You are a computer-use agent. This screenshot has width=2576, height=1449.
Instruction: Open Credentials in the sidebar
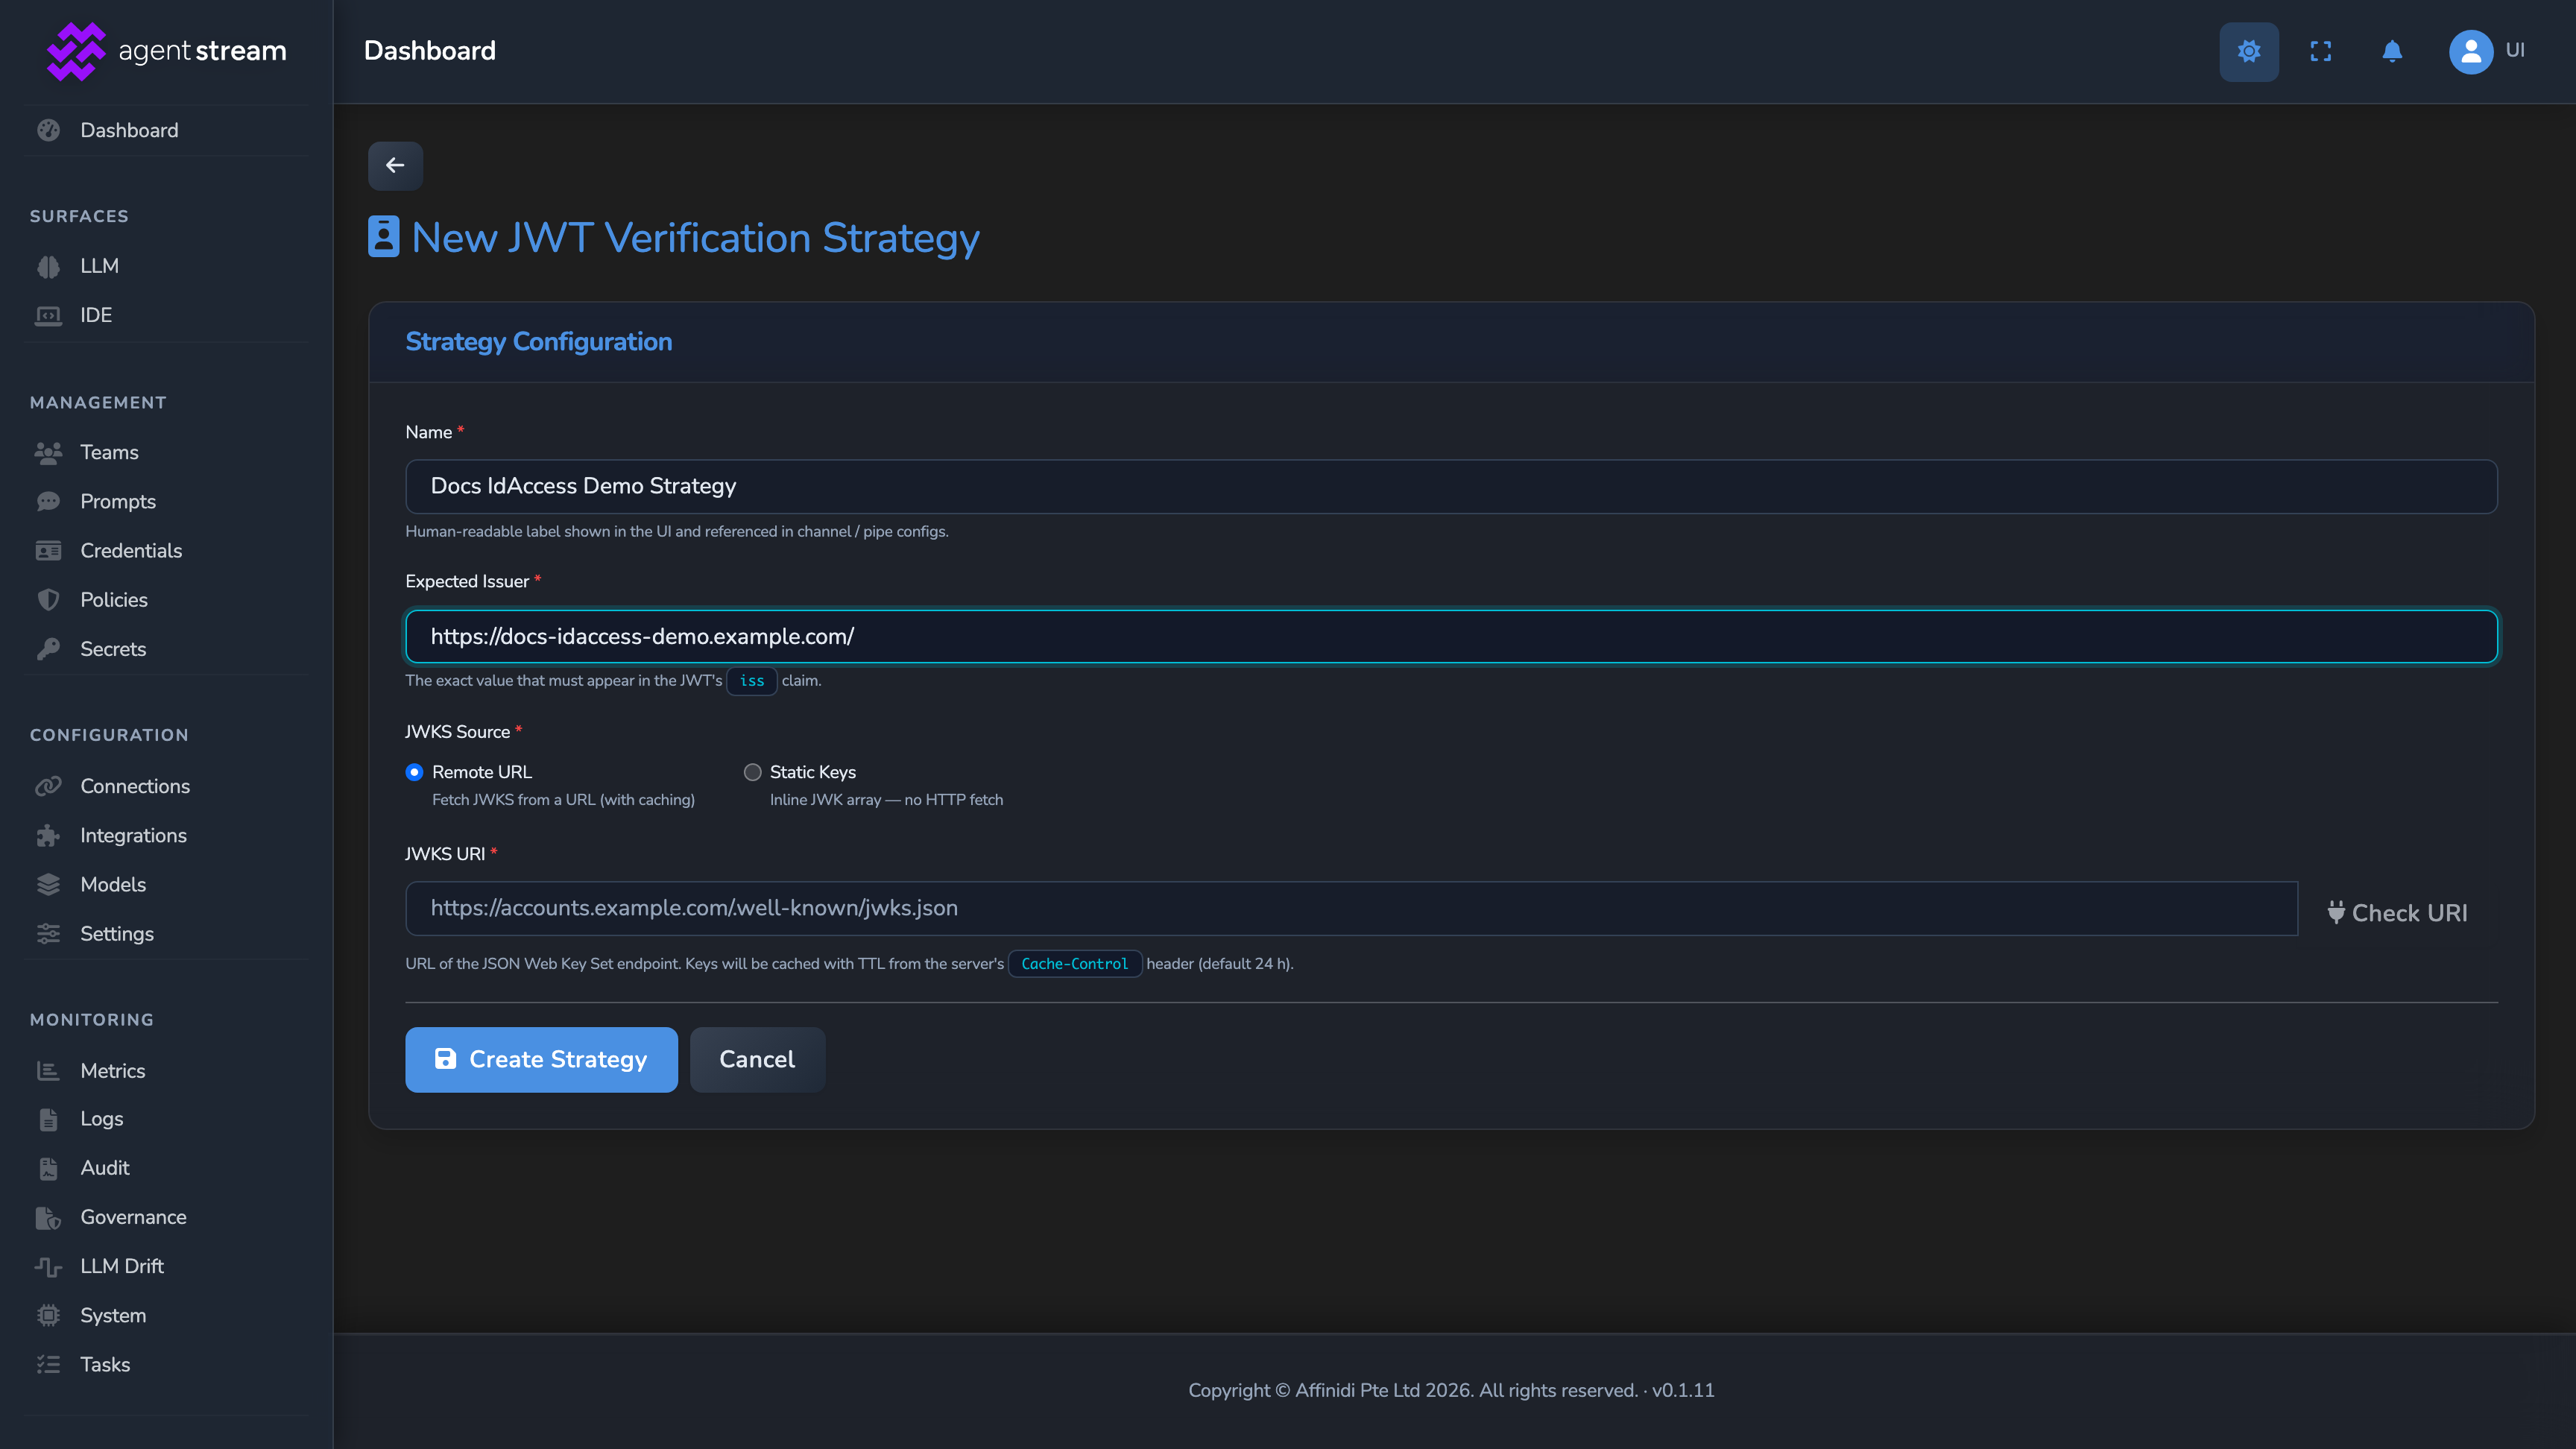point(166,551)
